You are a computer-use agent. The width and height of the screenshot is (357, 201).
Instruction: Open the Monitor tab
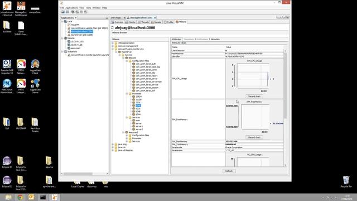tap(131, 22)
